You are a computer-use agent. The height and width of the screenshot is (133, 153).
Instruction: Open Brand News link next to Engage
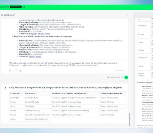click(x=44, y=34)
